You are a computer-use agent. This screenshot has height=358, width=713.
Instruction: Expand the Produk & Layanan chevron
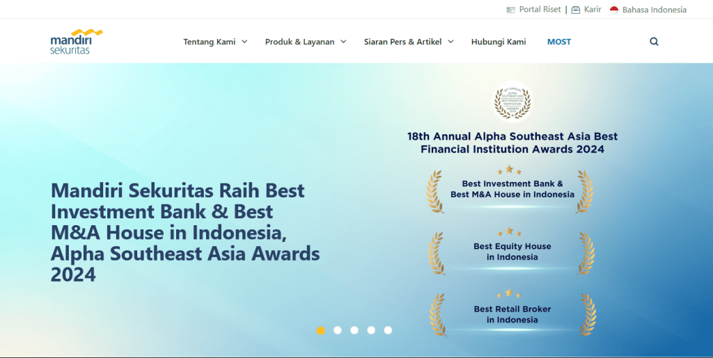point(343,41)
